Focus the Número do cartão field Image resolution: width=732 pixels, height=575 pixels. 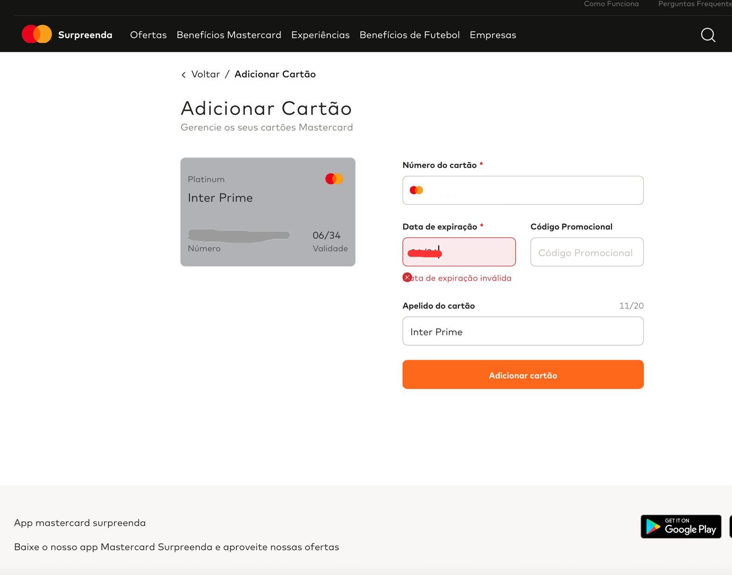[x=531, y=190]
